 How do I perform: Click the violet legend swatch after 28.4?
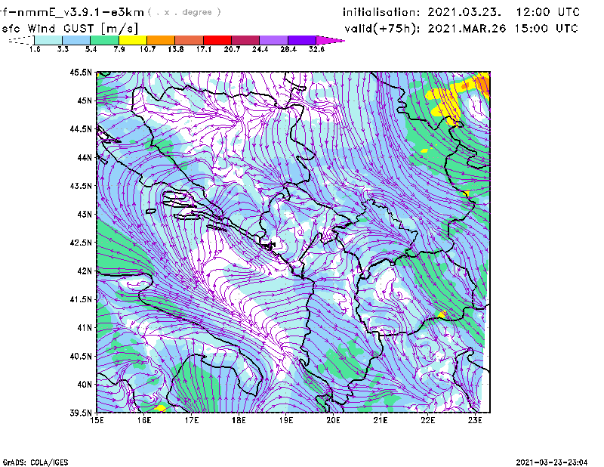point(302,40)
